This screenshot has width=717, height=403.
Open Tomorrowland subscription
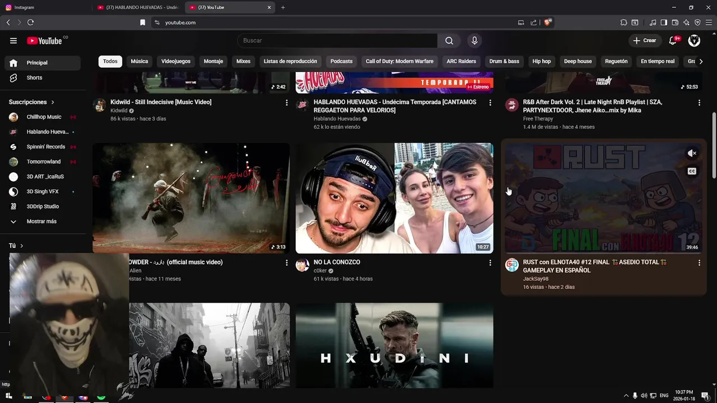click(43, 162)
